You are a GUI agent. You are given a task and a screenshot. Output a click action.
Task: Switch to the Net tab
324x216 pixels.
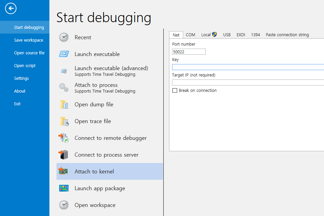pos(176,35)
